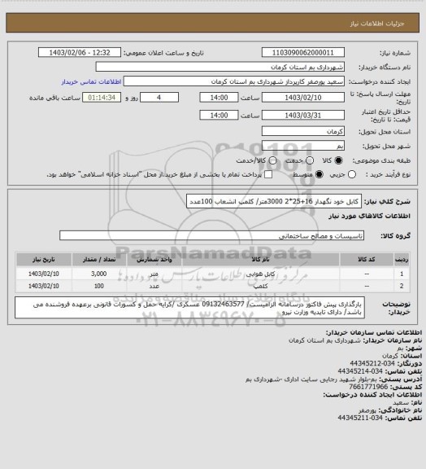Viewport: 426px width, 469px height.
Task: Click the remaining days field showing 4
Action: tap(159, 98)
